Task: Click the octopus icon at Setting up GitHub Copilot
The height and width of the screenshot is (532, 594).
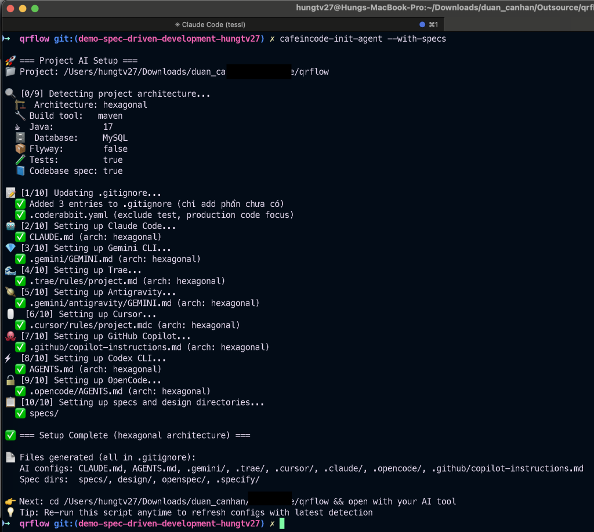Action: pyautogui.click(x=10, y=336)
